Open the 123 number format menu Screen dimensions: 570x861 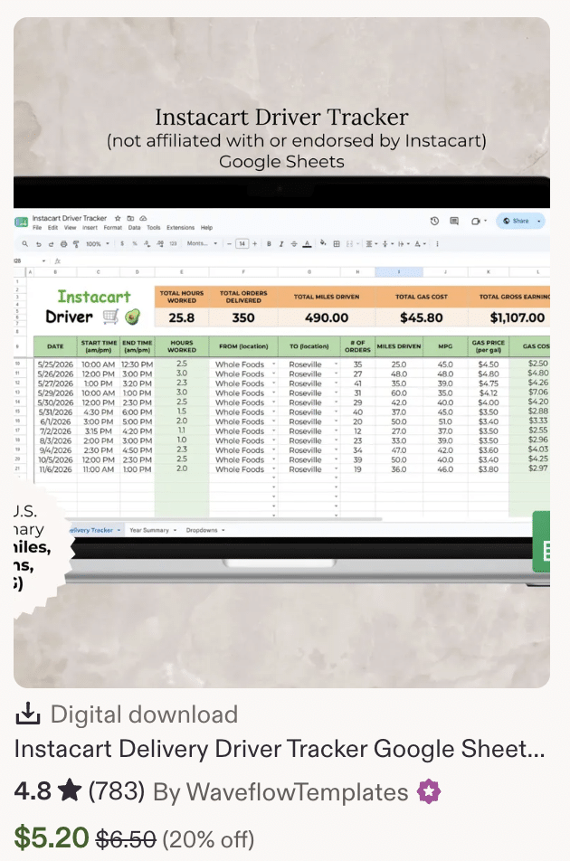[x=173, y=244]
